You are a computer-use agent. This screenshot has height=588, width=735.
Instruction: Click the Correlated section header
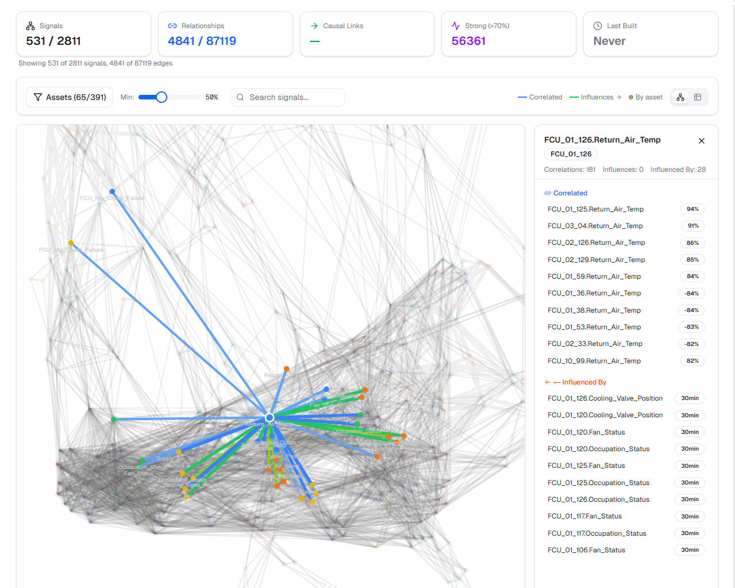[569, 193]
